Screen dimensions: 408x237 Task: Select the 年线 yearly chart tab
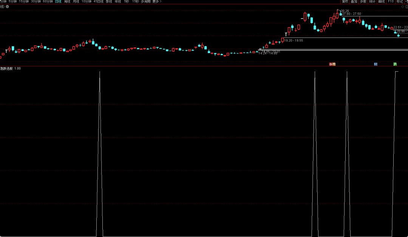point(118,2)
